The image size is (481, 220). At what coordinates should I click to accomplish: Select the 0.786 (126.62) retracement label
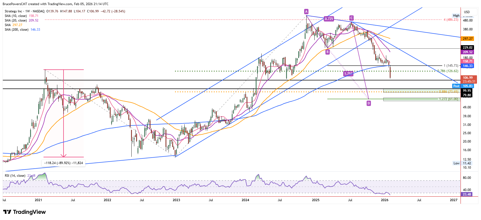coord(448,71)
